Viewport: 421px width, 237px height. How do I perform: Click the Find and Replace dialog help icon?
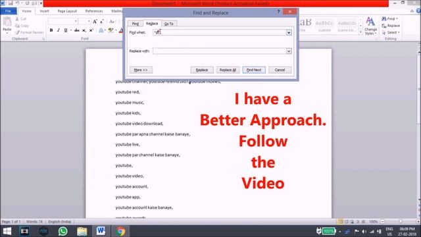[x=278, y=12]
